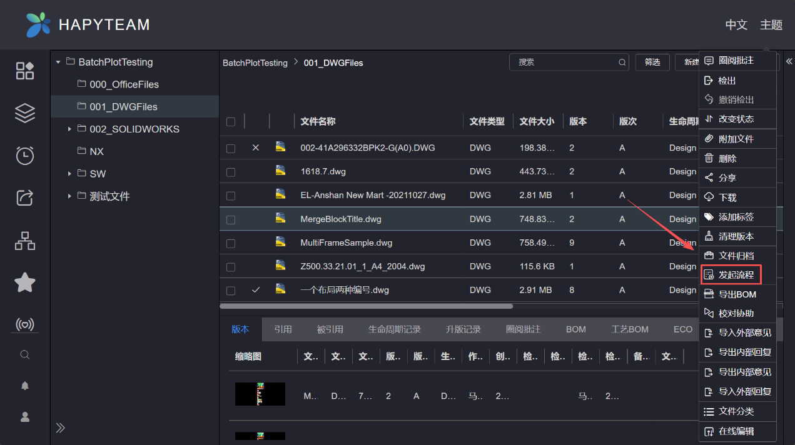
Task: Open the clock history icon in sidebar
Action: tap(25, 156)
